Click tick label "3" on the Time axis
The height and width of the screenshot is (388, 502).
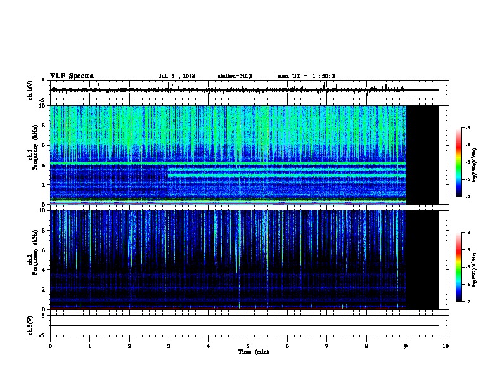tap(169, 346)
